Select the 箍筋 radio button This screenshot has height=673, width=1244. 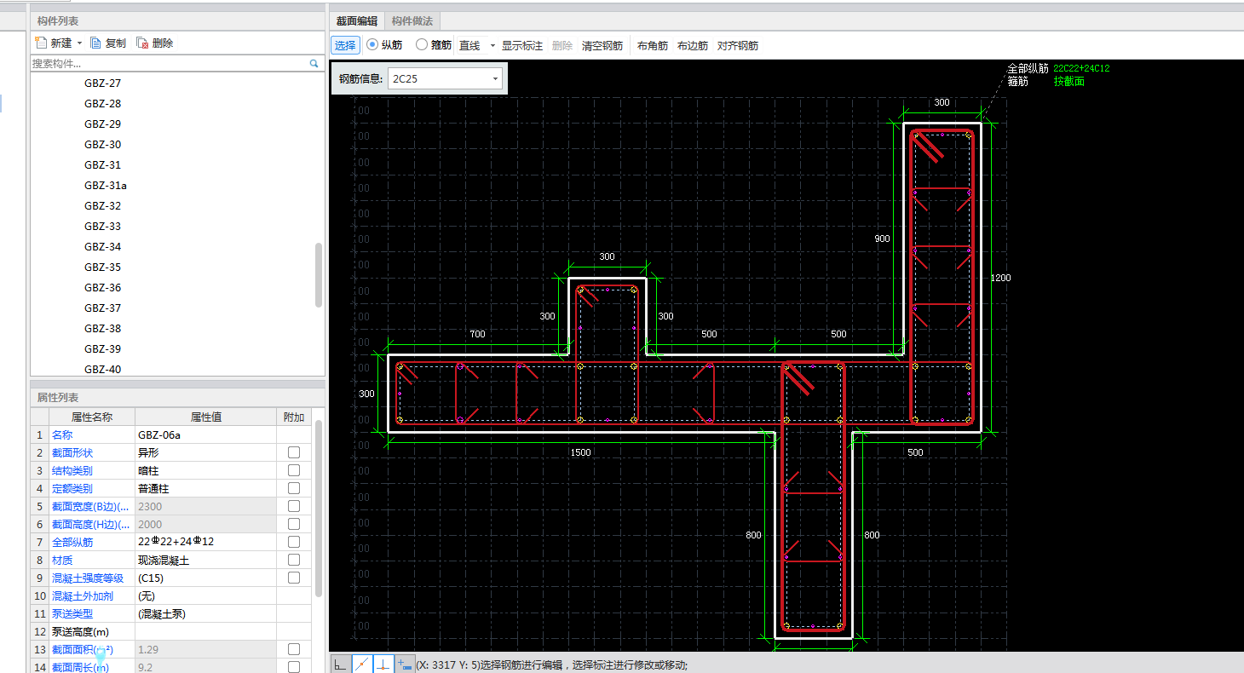click(422, 45)
